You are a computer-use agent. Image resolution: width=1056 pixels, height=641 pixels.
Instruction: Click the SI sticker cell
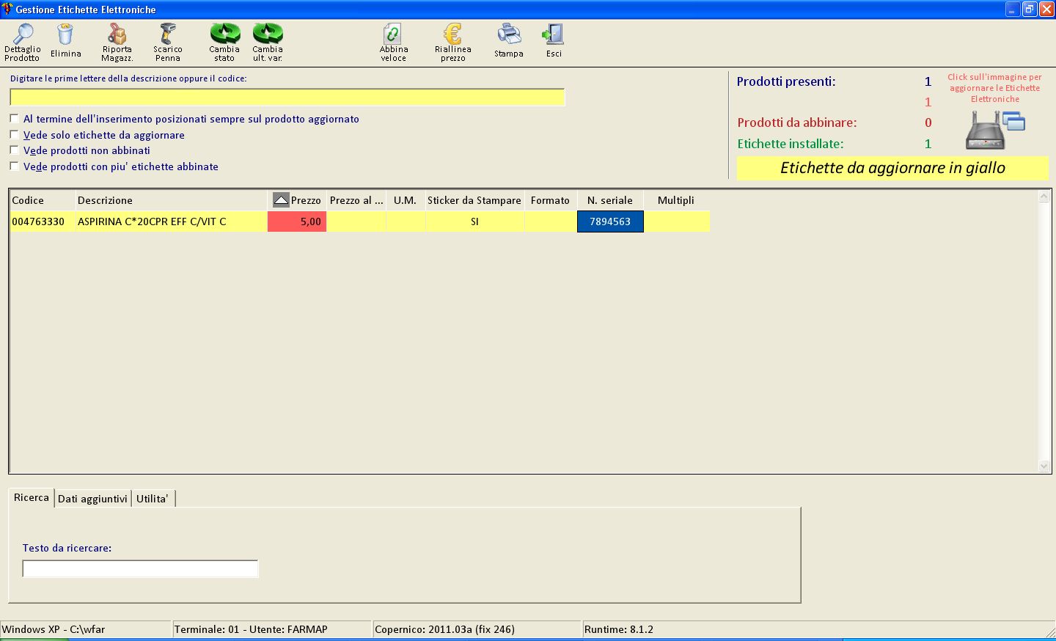(x=474, y=221)
